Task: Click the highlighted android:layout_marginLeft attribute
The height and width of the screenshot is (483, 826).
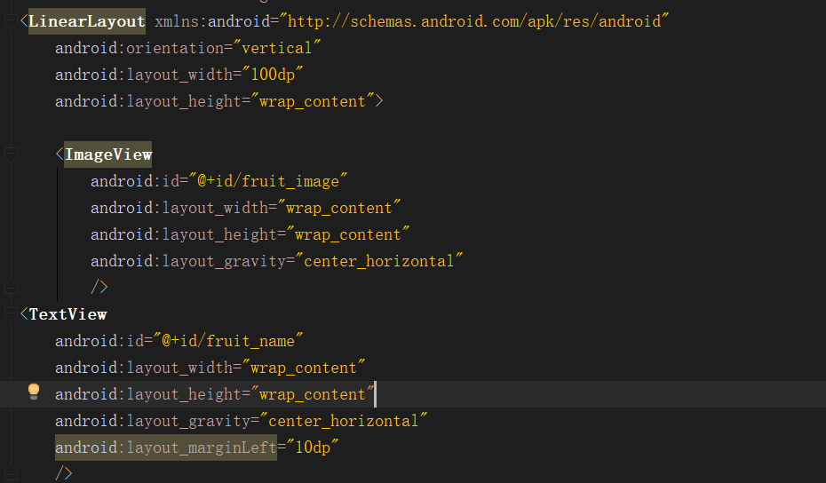Action: [x=166, y=447]
